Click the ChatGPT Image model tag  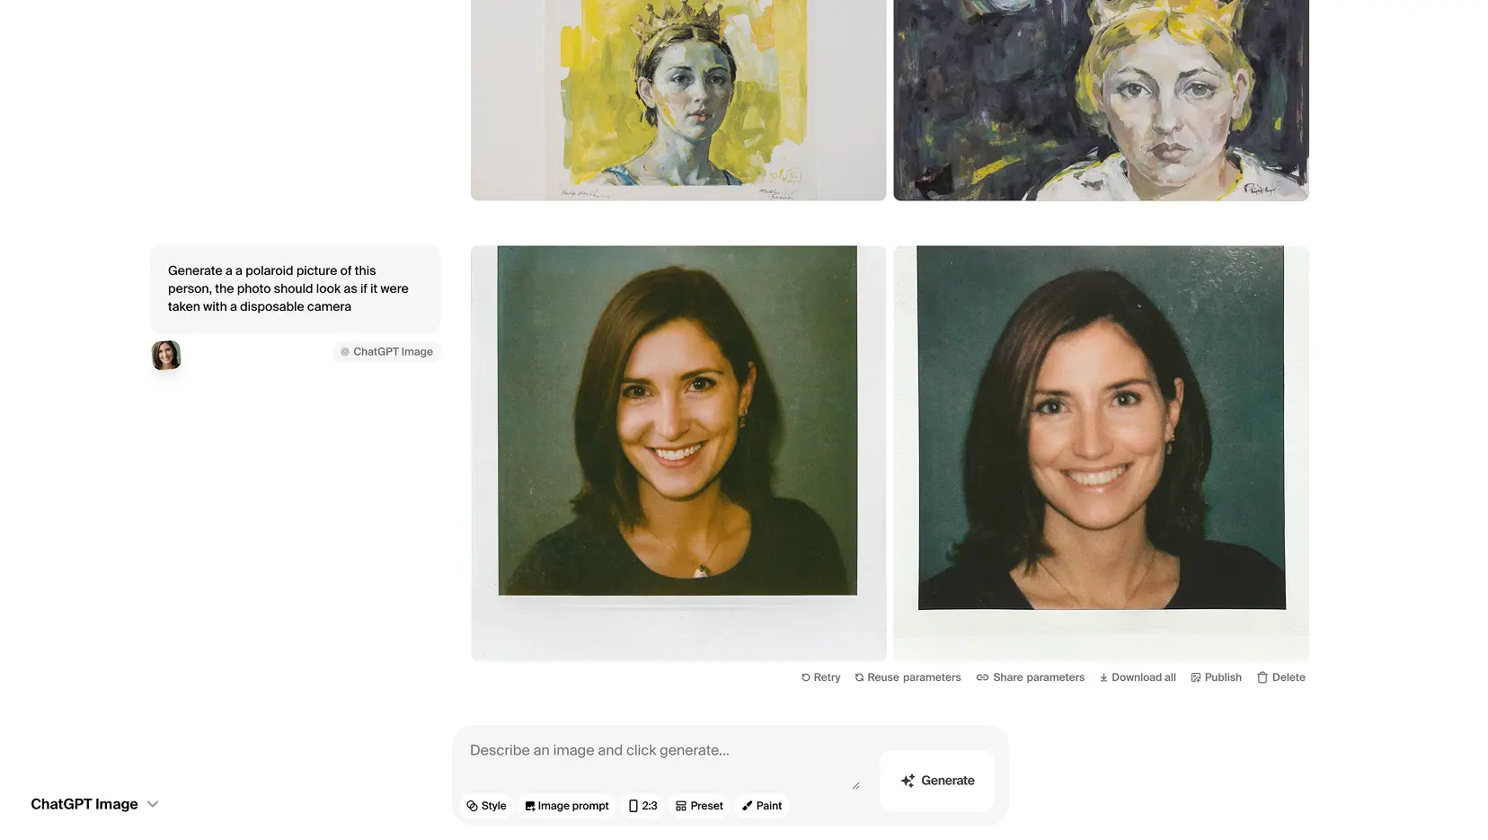pyautogui.click(x=386, y=351)
